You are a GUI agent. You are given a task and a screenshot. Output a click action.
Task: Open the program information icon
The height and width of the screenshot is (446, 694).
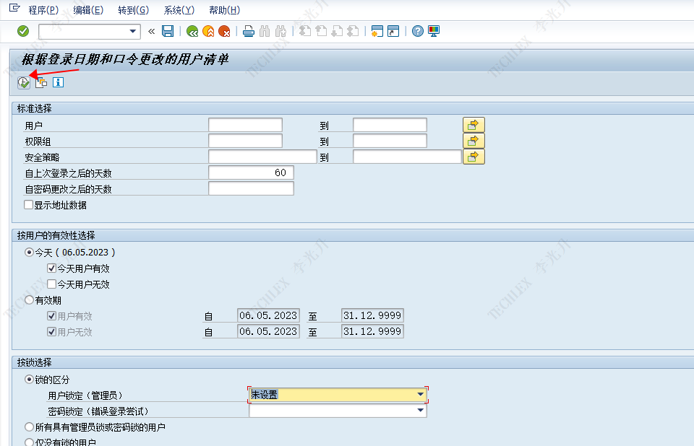click(x=58, y=82)
